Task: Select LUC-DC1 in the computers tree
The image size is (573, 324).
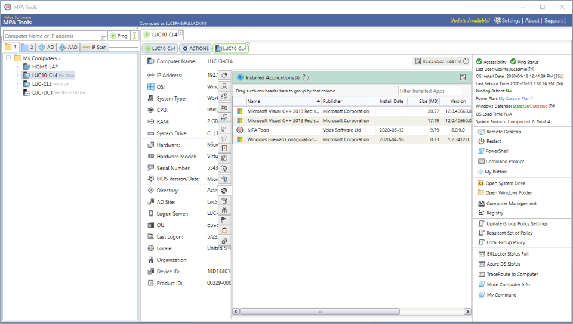Action: point(42,92)
